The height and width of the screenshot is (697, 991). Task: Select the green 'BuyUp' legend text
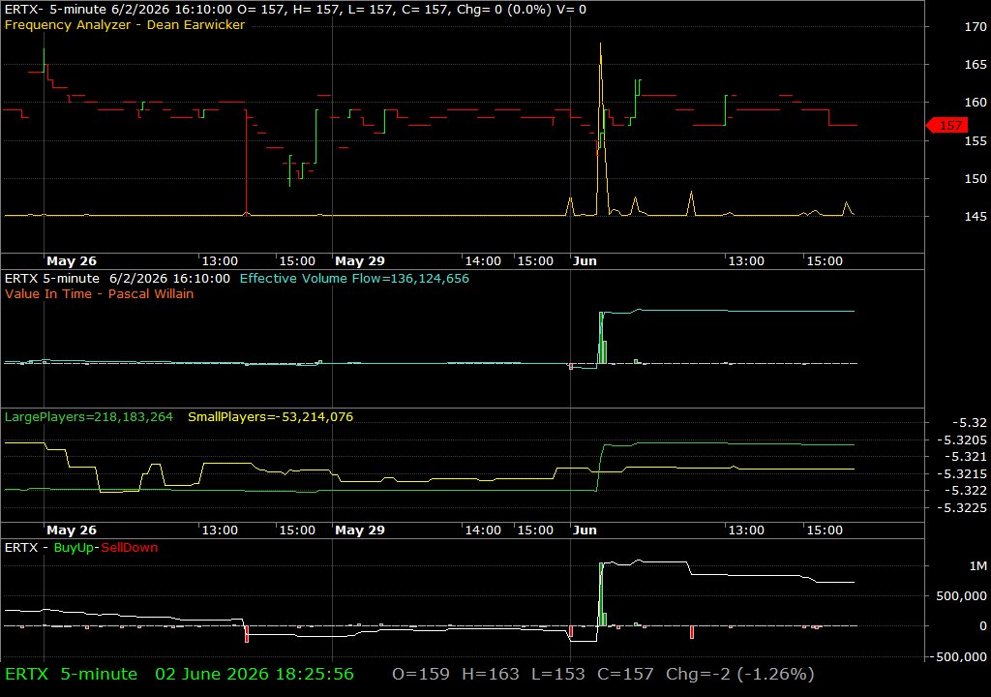[74, 548]
